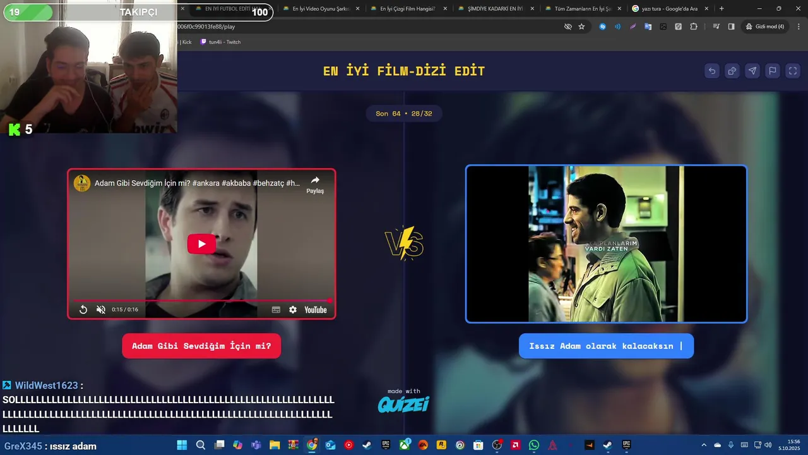Open a new browser tab
808x455 pixels.
pyautogui.click(x=722, y=9)
